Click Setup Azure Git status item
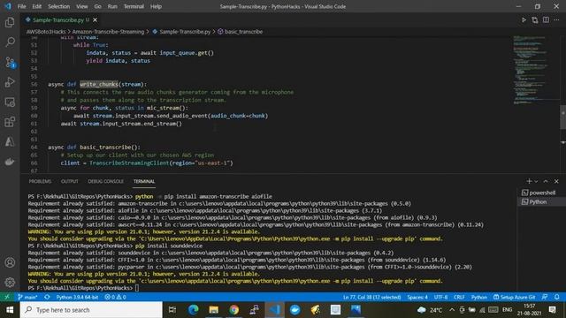 [515, 297]
